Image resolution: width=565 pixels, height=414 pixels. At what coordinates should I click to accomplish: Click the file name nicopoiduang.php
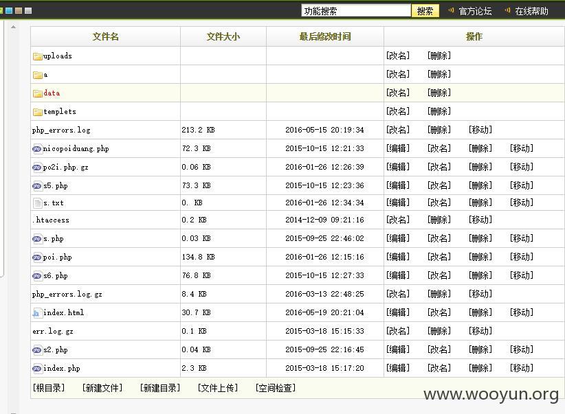[x=76, y=149]
